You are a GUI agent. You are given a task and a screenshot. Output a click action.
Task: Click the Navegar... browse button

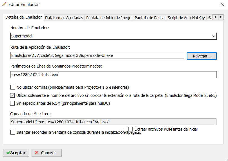coord(202,56)
